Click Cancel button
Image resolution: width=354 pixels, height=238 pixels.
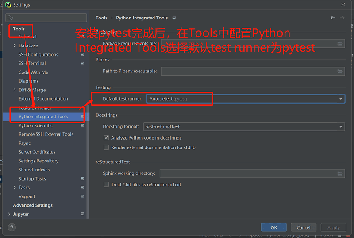(304, 227)
